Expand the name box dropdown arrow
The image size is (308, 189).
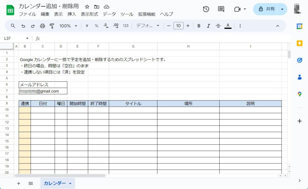click(27, 38)
